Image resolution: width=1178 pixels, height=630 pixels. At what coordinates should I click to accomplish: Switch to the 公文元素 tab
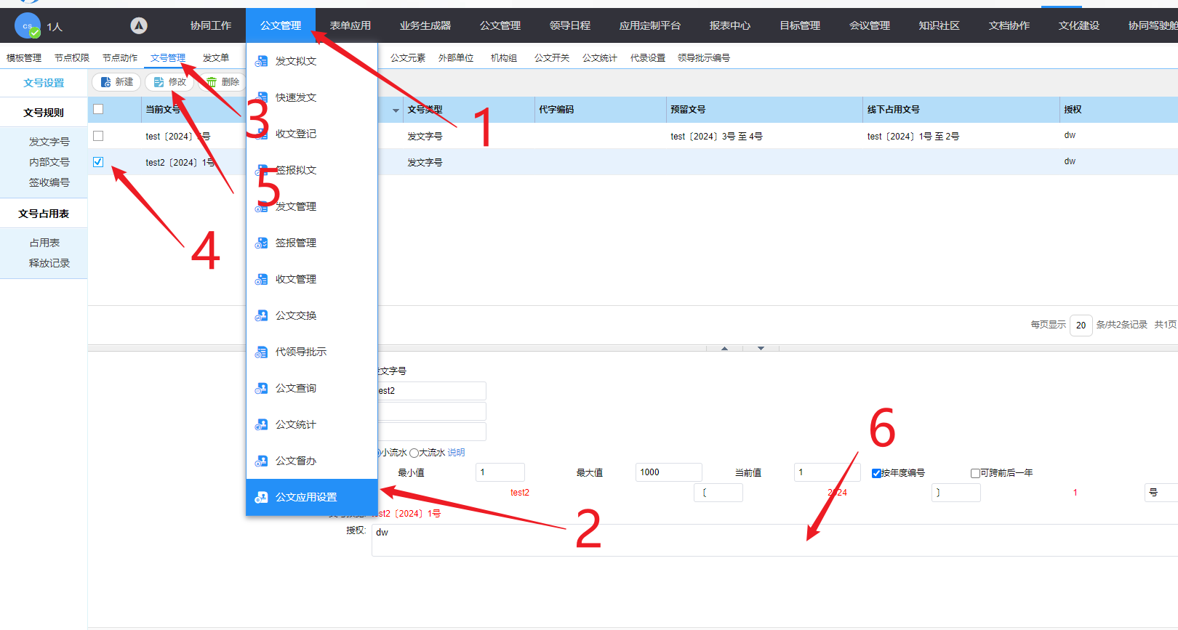tap(408, 58)
